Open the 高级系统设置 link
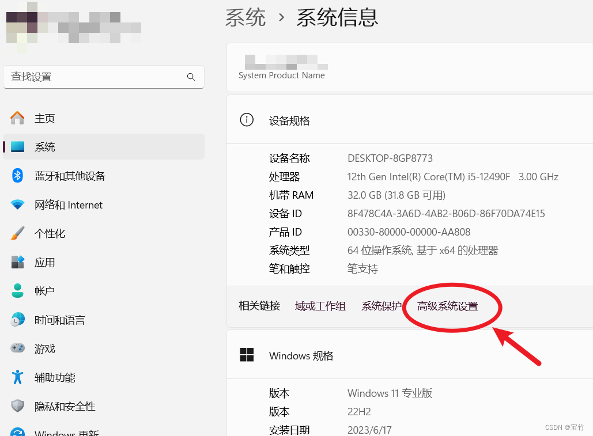The width and height of the screenshot is (593, 436). [447, 306]
